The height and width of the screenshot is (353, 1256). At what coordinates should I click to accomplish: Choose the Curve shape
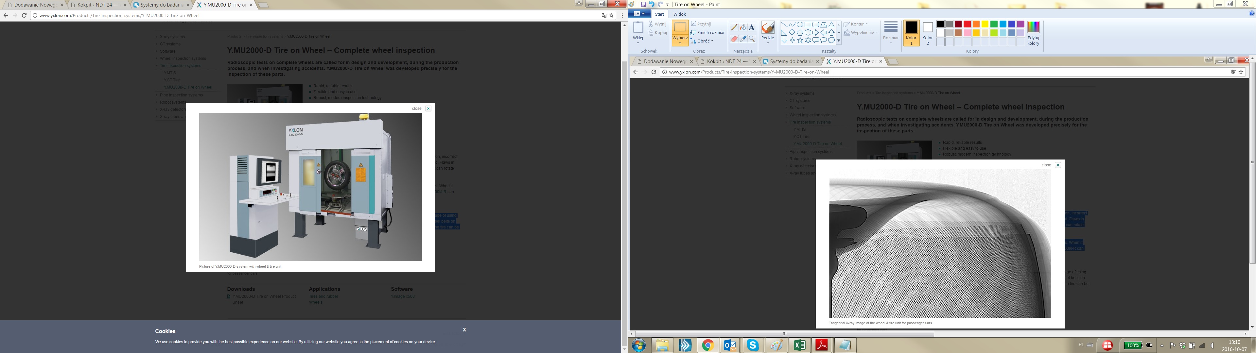pos(792,25)
